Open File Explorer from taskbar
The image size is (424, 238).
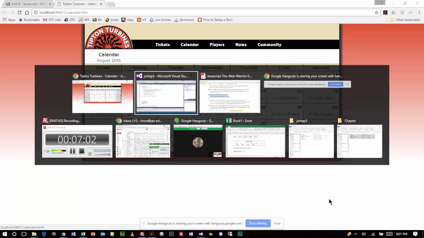(34, 234)
